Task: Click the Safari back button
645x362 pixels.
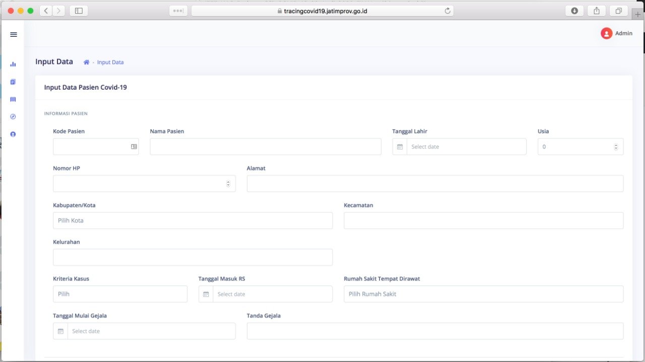Action: tap(45, 11)
